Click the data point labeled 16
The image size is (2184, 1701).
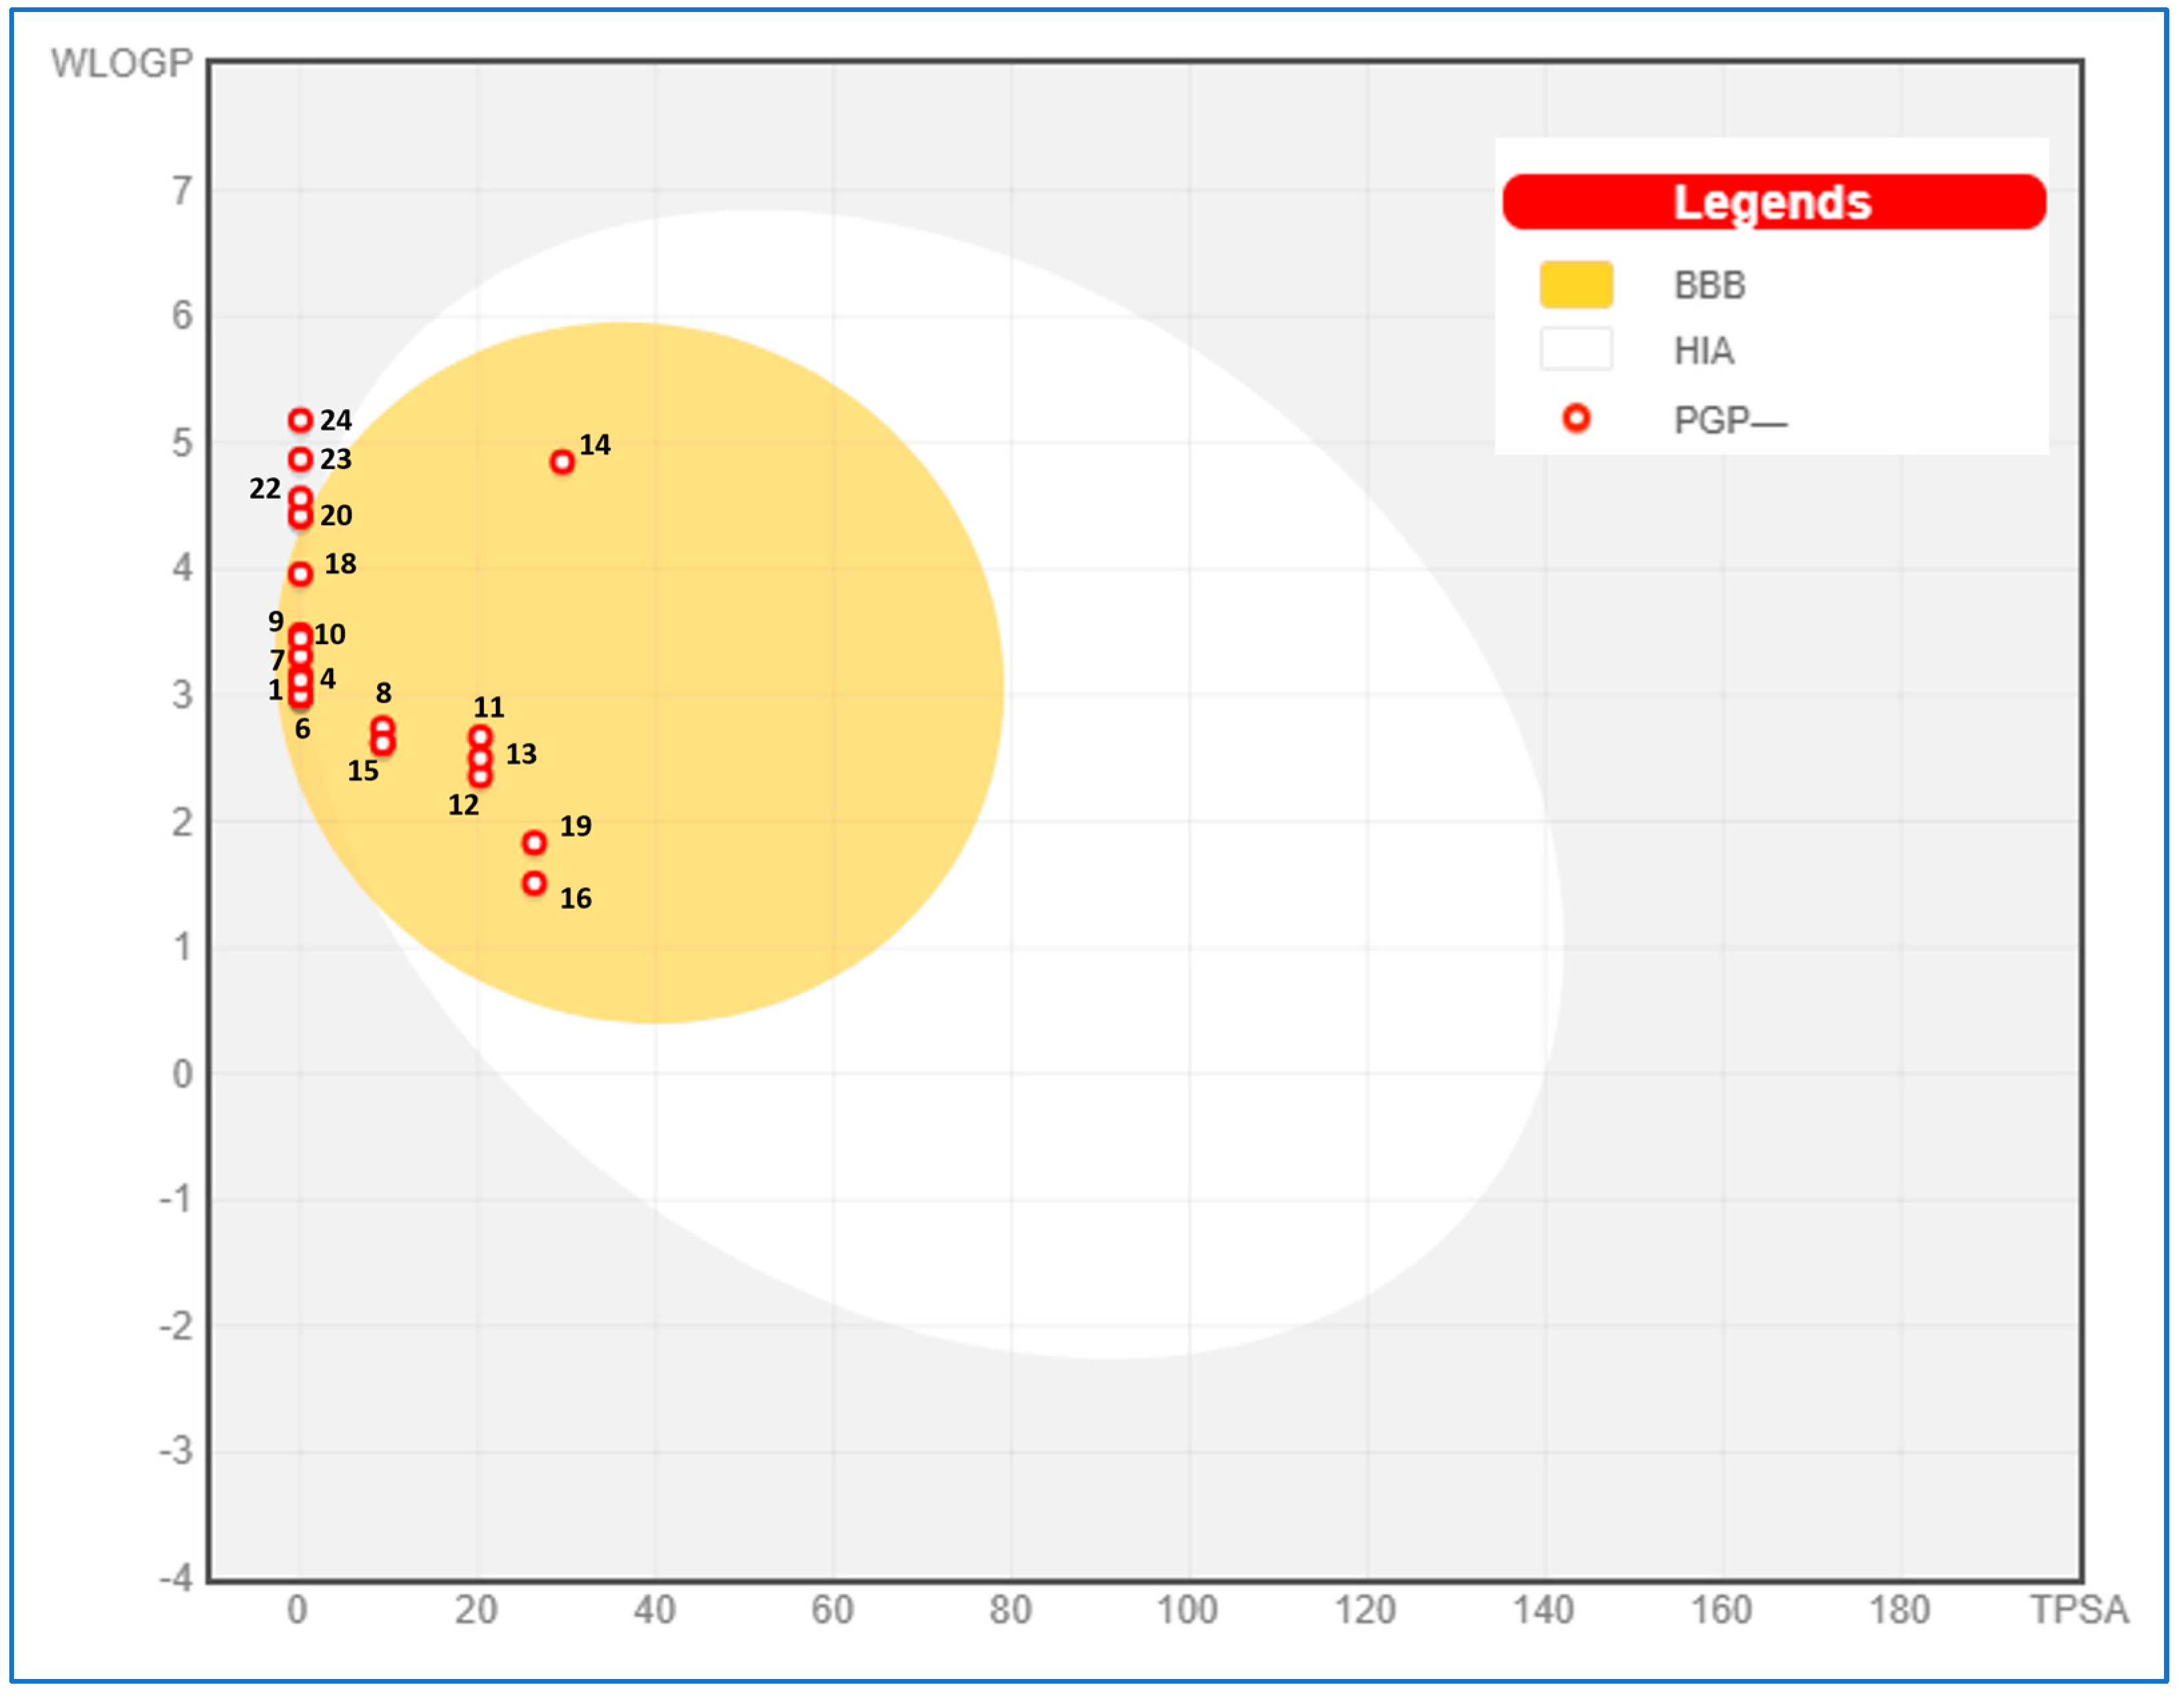(535, 883)
